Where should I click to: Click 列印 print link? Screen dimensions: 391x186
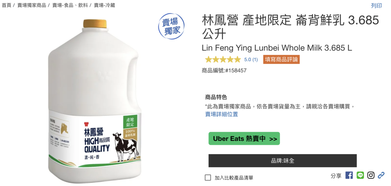click(x=376, y=6)
